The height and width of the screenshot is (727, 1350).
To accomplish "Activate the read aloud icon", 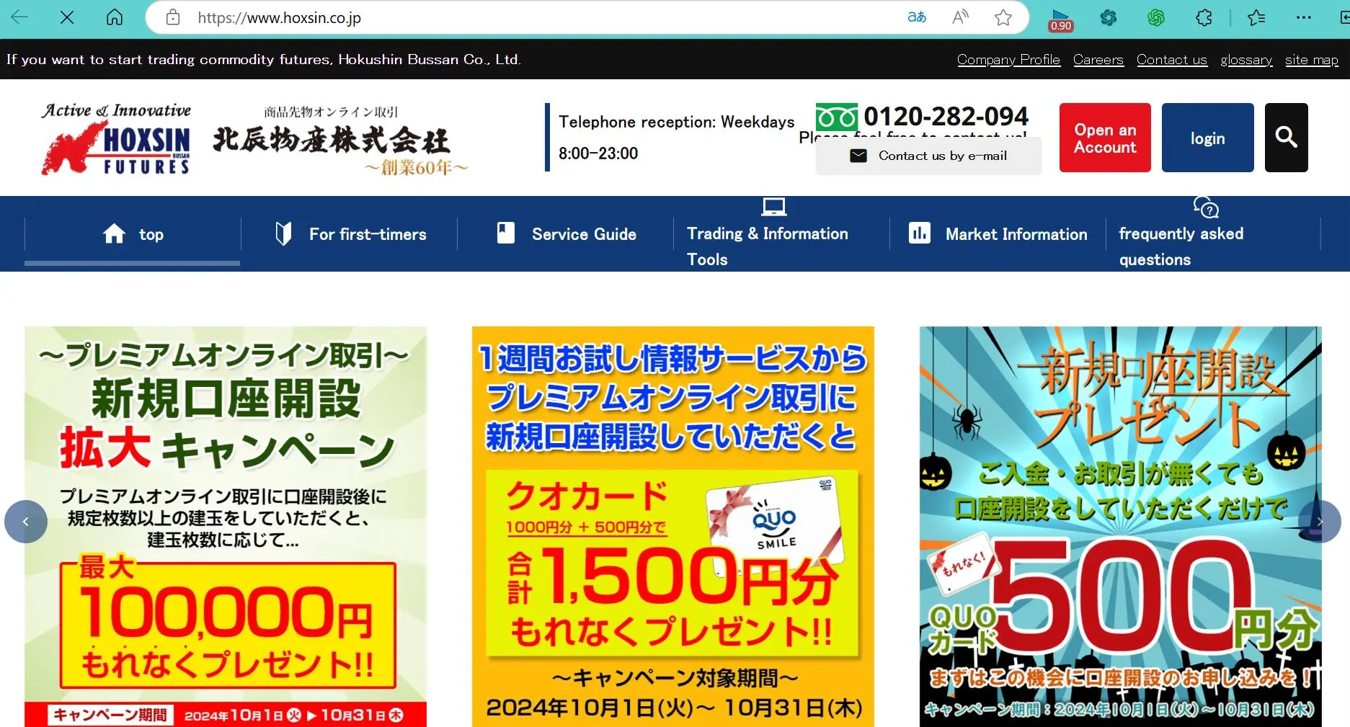I will pos(960,17).
